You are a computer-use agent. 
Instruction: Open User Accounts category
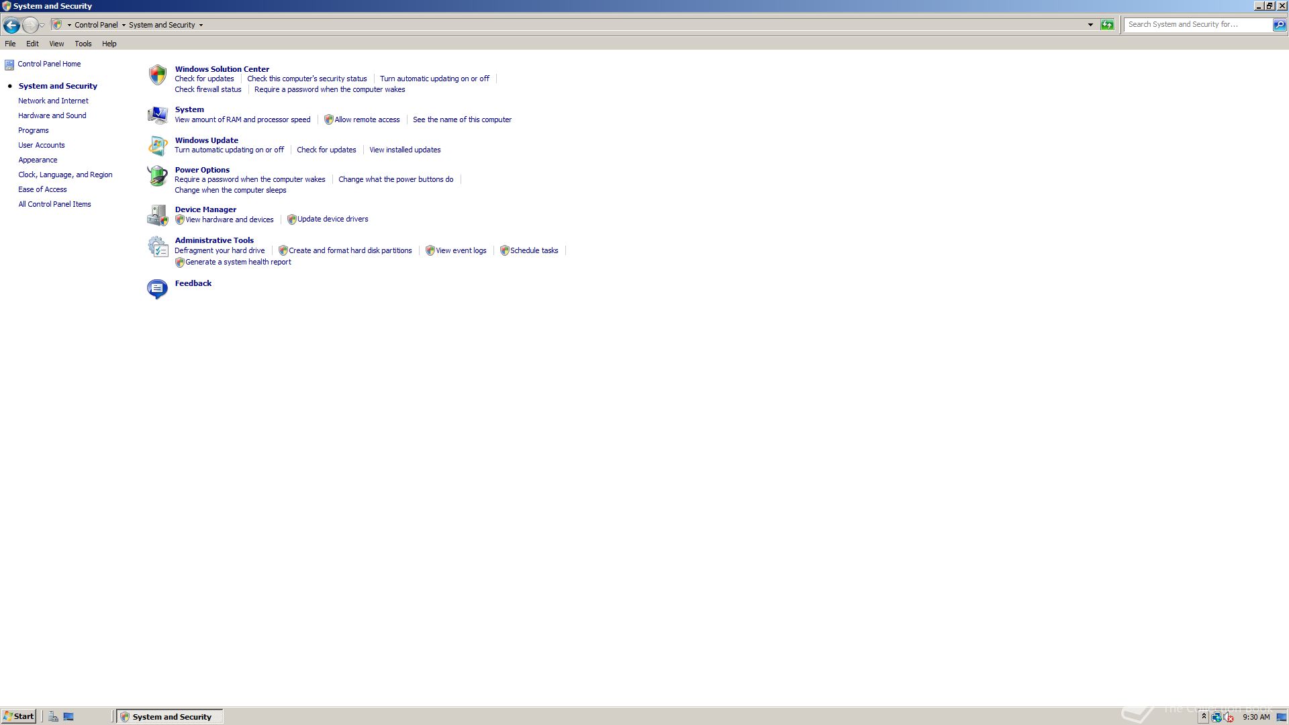[x=42, y=146]
